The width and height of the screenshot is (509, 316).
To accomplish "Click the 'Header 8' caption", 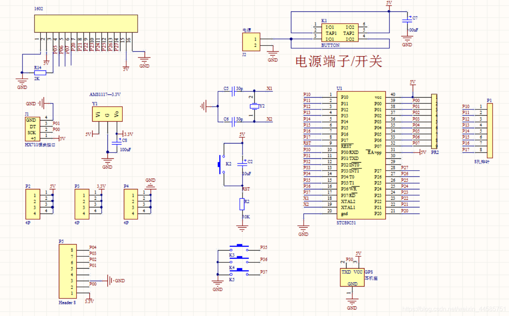I will (68, 303).
